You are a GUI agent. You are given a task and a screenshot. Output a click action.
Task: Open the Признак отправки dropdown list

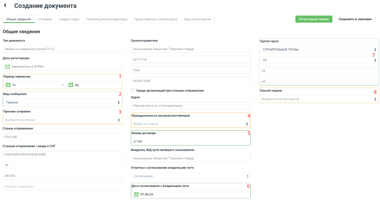click(62, 120)
